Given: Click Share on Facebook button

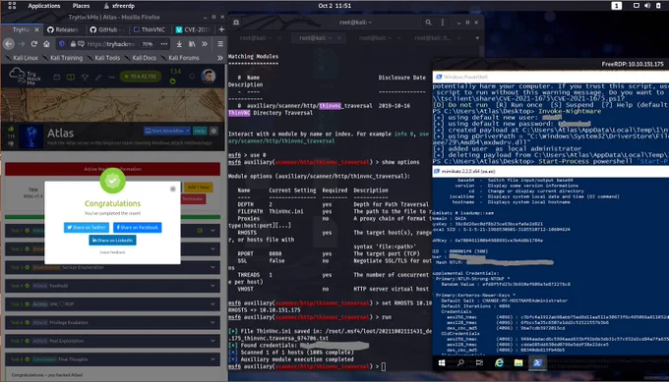Looking at the screenshot, I should 138,228.
